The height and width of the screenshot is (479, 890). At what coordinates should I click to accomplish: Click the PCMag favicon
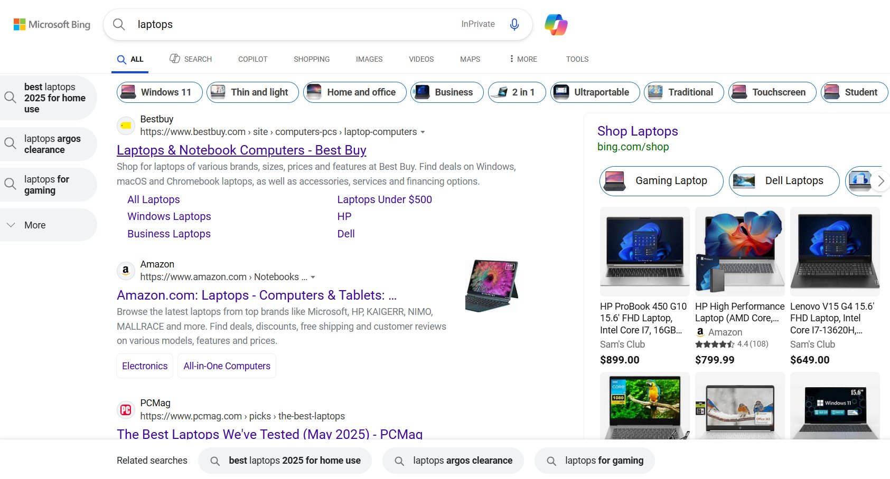(126, 409)
